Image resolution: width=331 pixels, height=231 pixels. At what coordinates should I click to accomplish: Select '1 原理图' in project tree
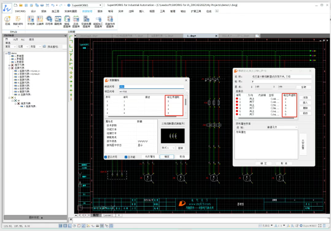click(19, 56)
